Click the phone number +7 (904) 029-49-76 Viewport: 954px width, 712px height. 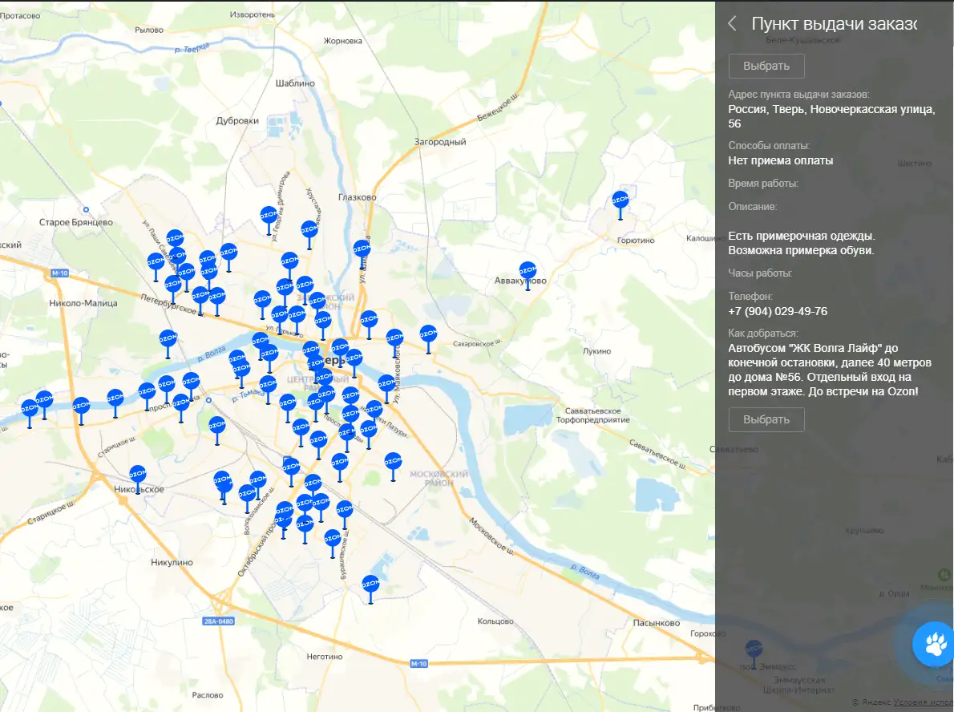778,311
